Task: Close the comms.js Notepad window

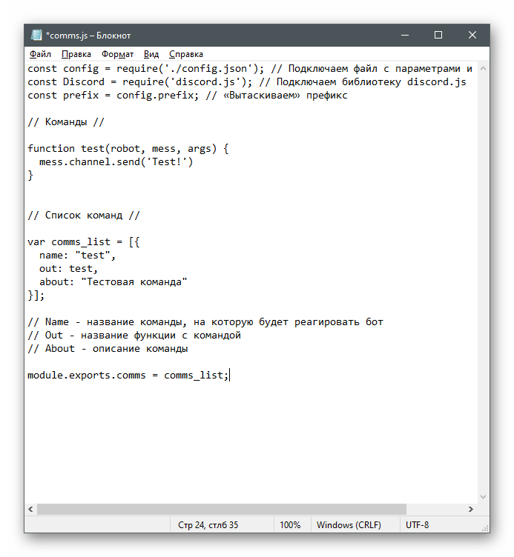Action: click(x=472, y=35)
